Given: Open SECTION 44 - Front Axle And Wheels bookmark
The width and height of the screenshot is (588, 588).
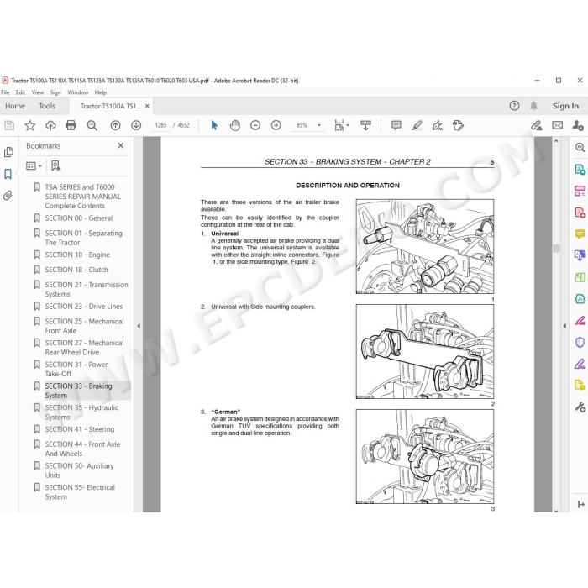Looking at the screenshot, I should 82,449.
